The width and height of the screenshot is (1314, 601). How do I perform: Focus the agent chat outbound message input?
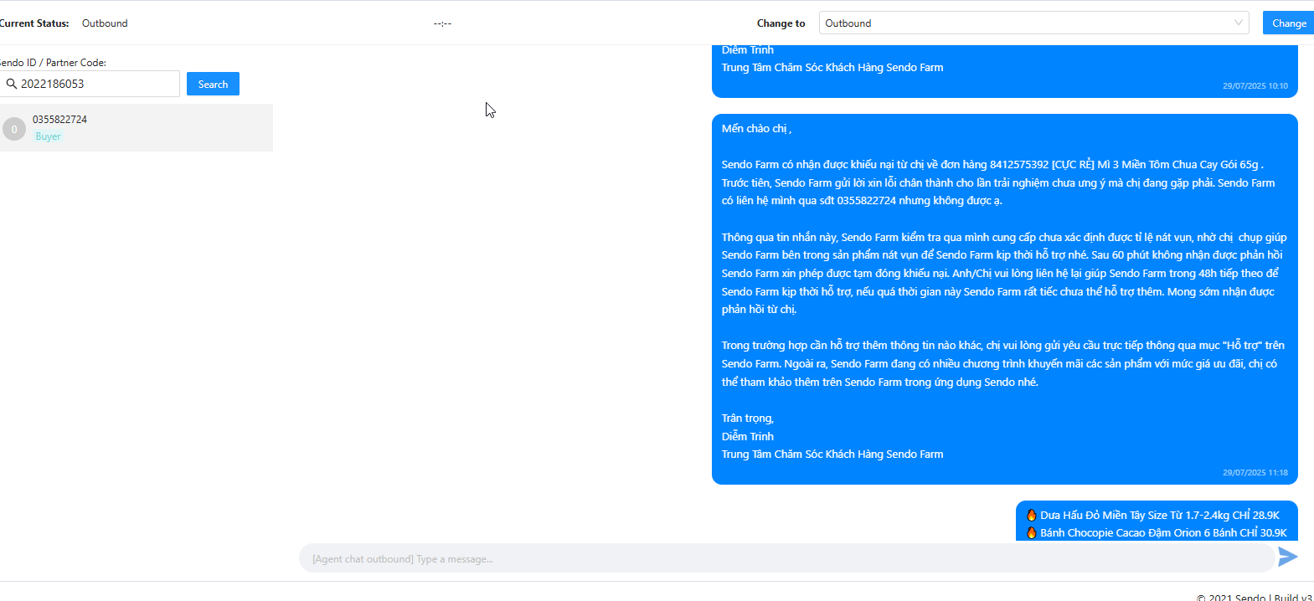coord(787,558)
